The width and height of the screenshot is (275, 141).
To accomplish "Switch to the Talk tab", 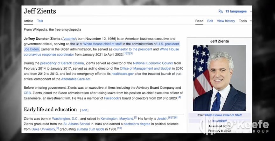I will click(x=40, y=21).
